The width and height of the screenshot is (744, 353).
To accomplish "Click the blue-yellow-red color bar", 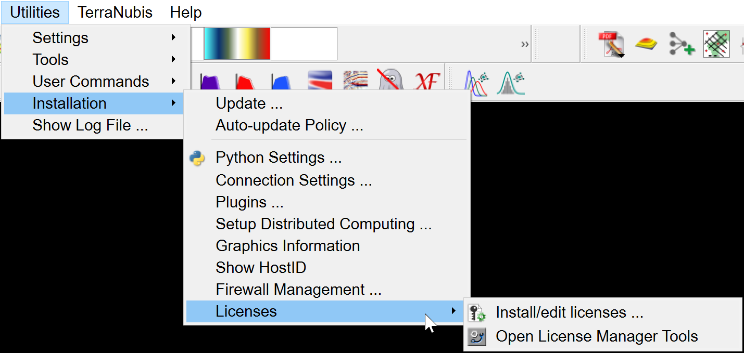I will [237, 44].
